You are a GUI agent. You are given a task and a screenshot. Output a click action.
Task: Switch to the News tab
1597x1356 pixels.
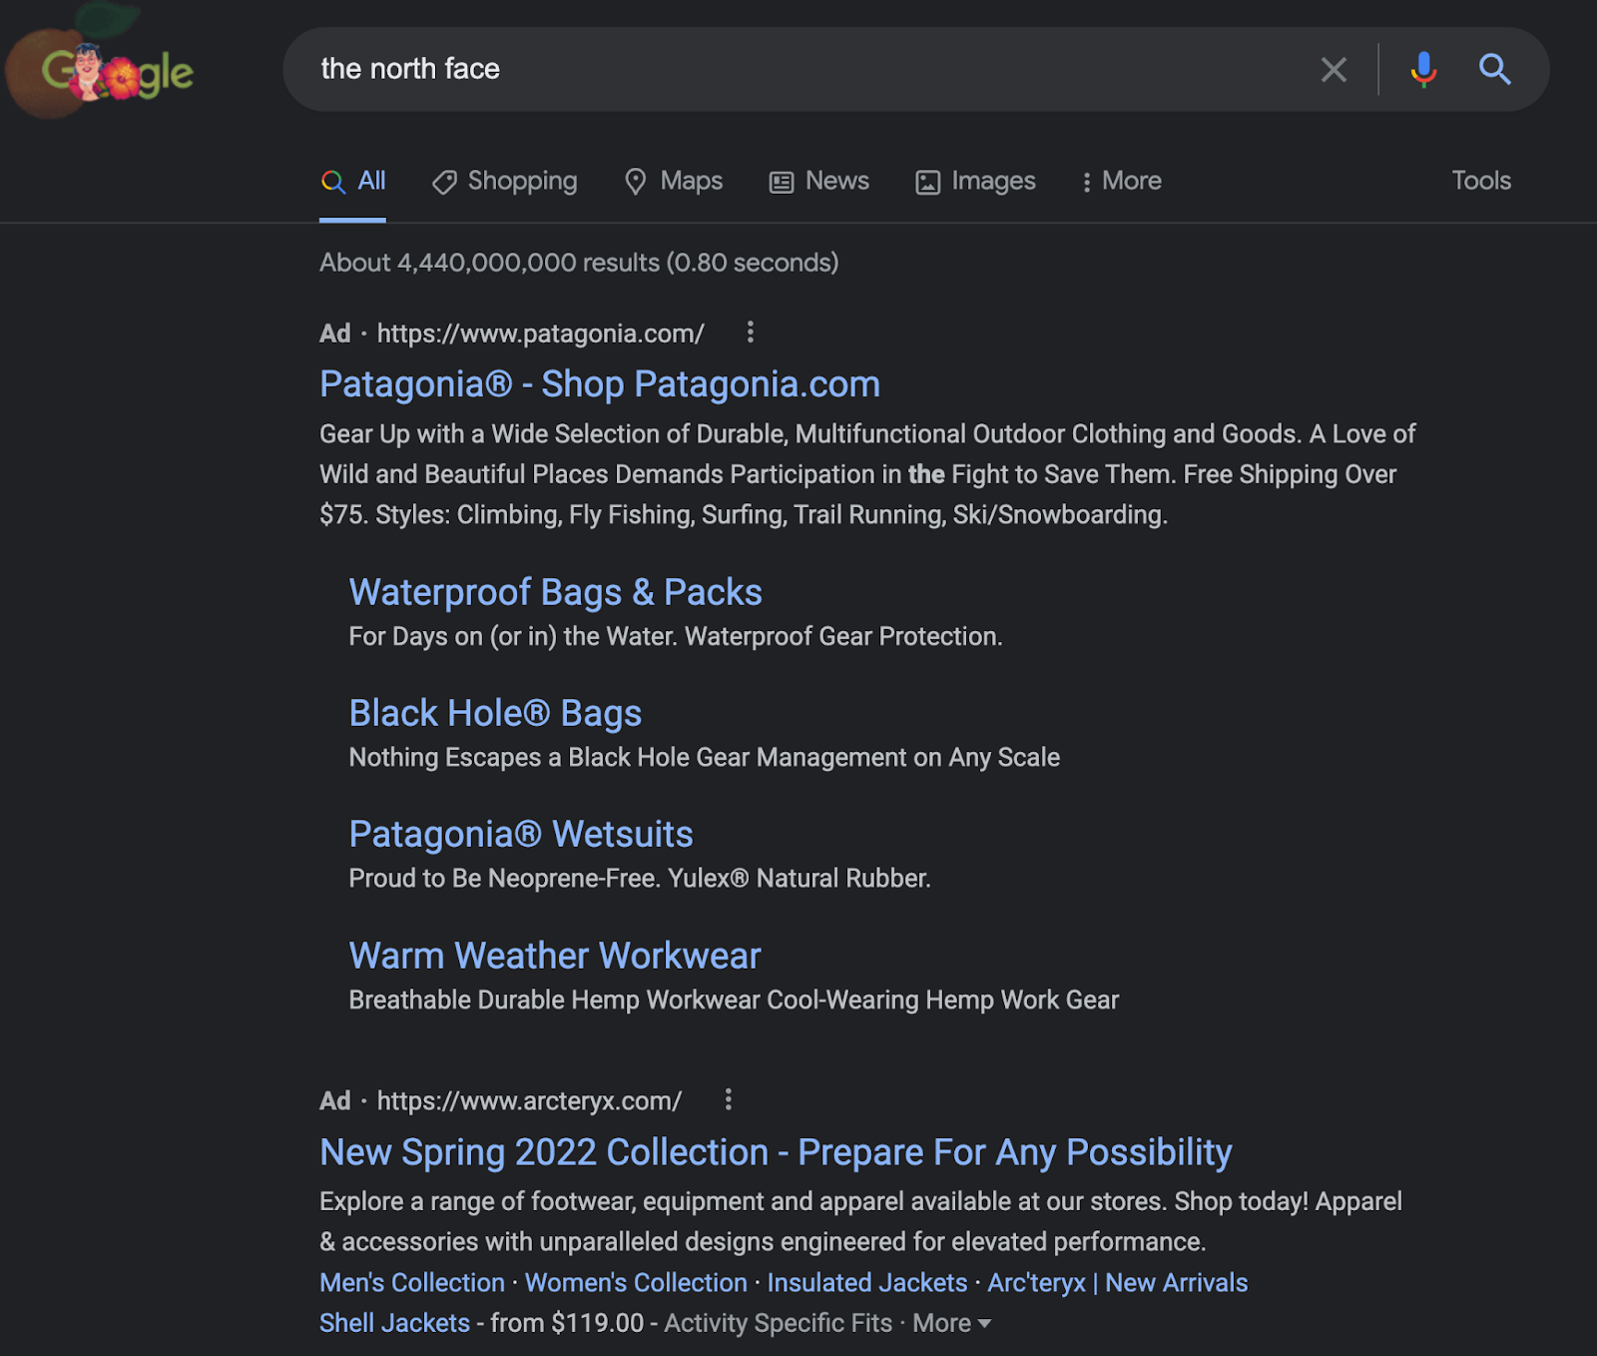(819, 181)
